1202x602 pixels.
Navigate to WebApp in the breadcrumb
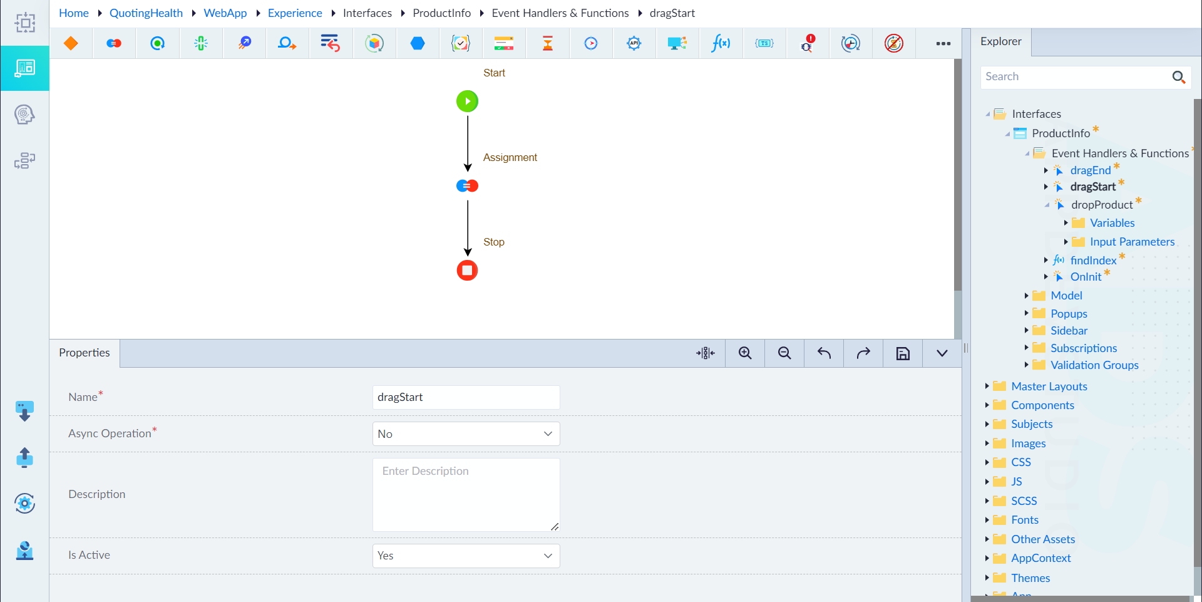[225, 13]
